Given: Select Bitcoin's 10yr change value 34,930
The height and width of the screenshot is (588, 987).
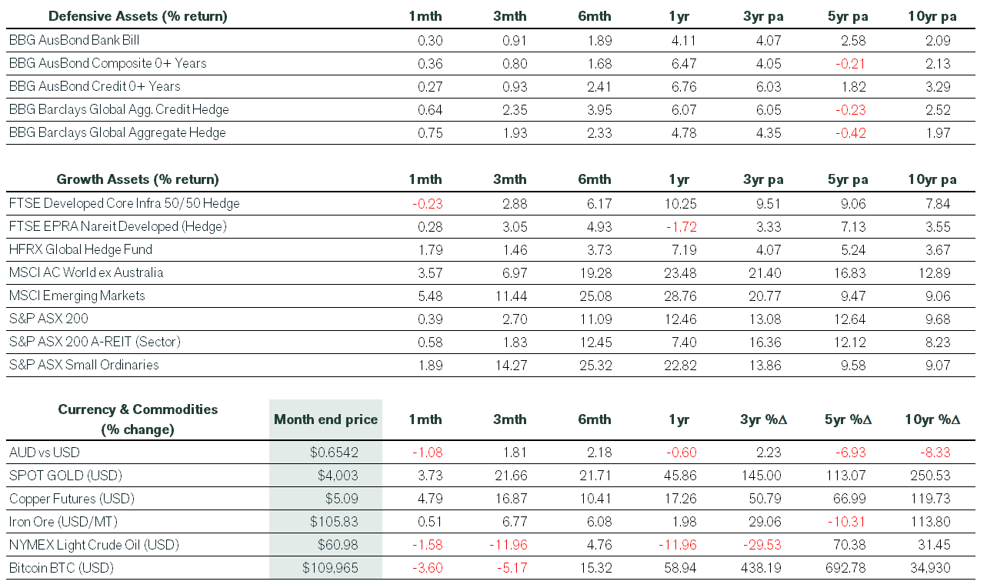Looking at the screenshot, I should click(932, 568).
